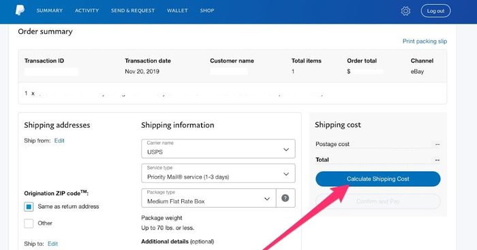Open the Shop menu item
The height and width of the screenshot is (250, 477).
coord(207,10)
